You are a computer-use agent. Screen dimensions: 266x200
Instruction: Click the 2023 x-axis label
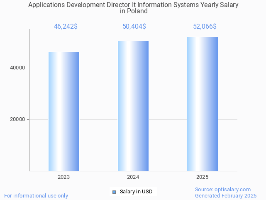pos(63,177)
